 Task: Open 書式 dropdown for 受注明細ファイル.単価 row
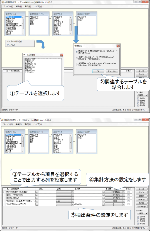[x=72, y=201]
